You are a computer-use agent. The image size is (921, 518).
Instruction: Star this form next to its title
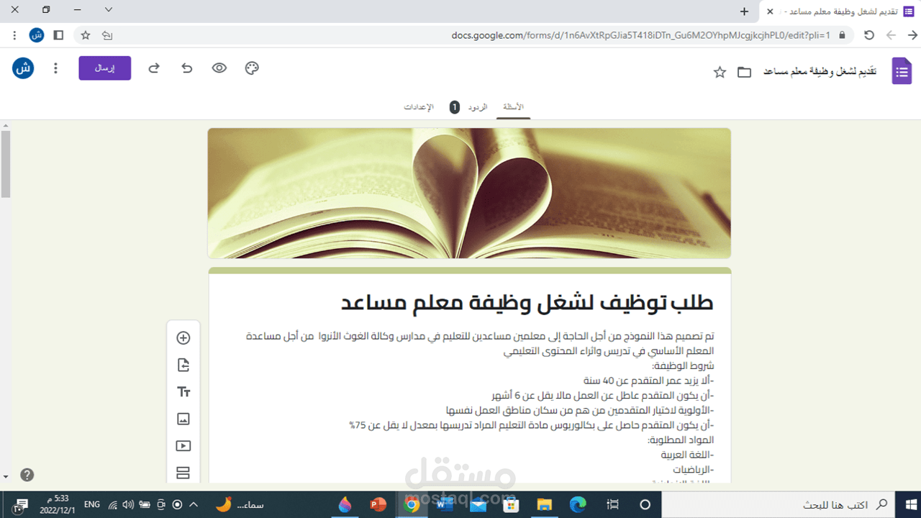pos(719,71)
